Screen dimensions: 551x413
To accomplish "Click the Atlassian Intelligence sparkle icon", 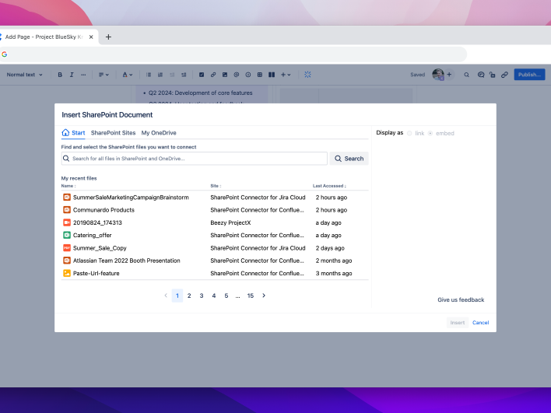I will point(307,75).
